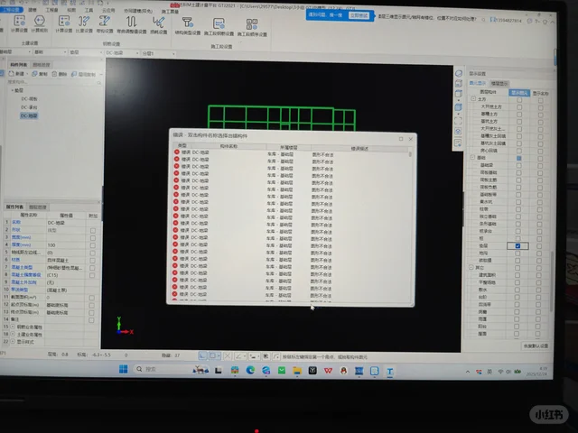
Task: Click 立即尝试 in blue banner
Action: point(359,15)
